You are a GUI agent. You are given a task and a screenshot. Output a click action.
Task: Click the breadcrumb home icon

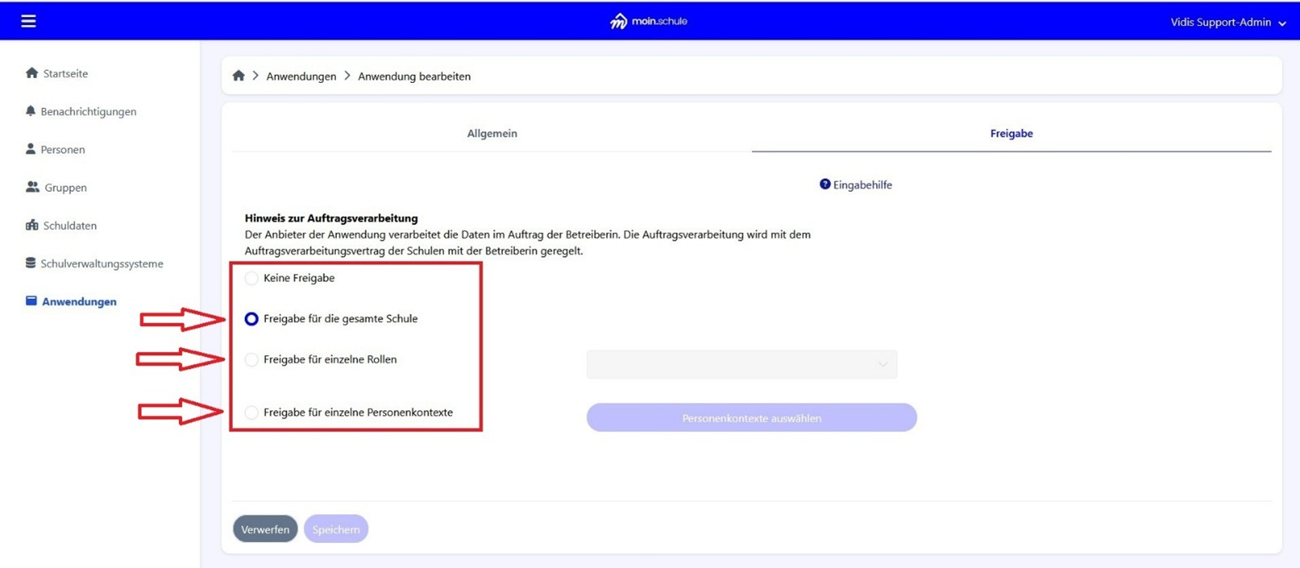tap(238, 76)
